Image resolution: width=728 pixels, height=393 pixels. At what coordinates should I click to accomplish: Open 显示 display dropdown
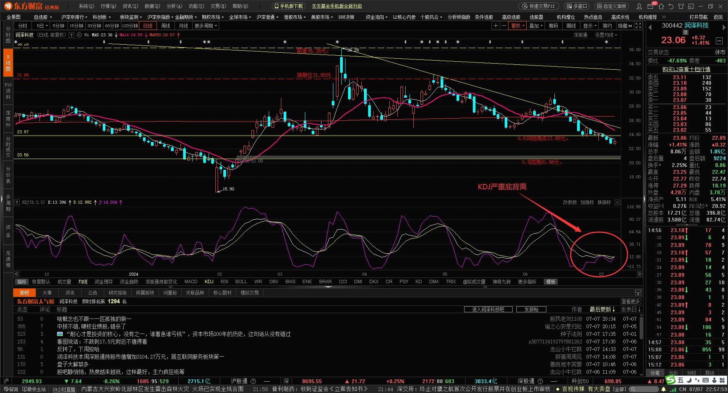coord(589,26)
